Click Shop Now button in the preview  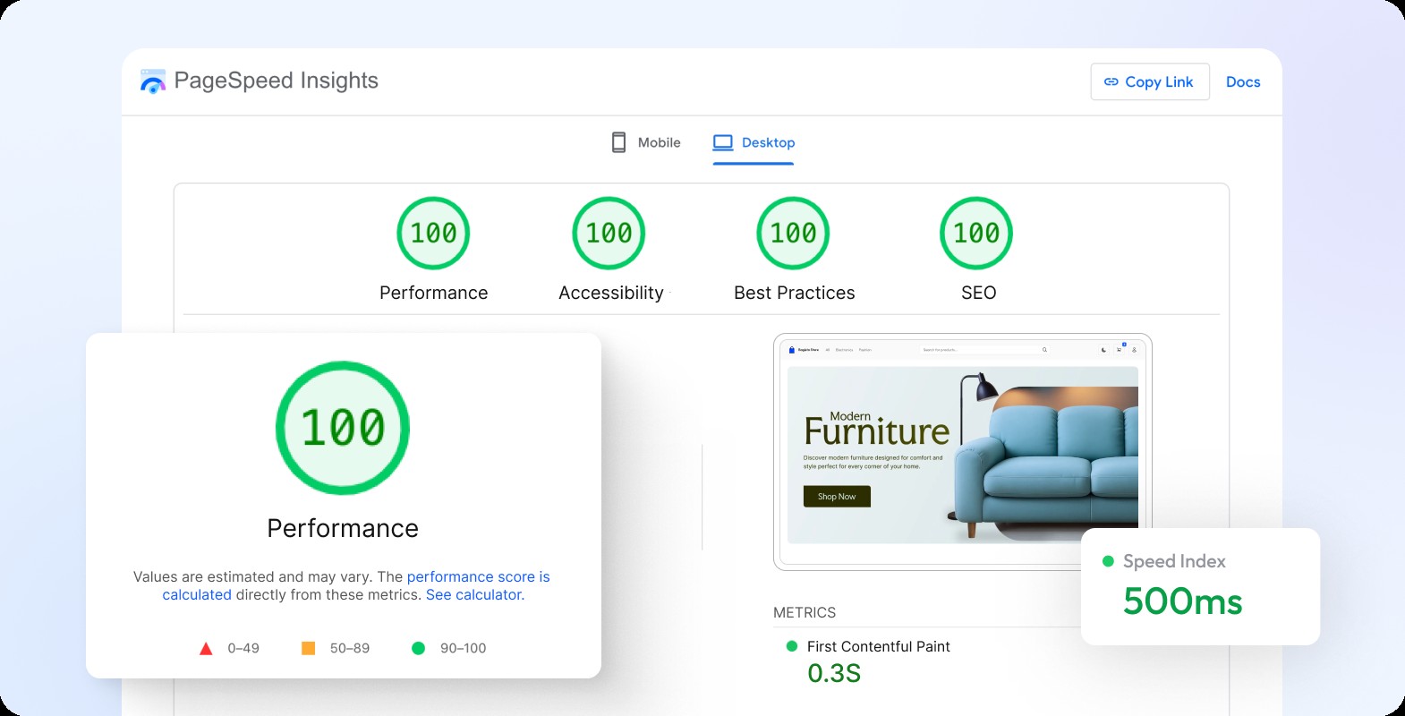pyautogui.click(x=837, y=496)
